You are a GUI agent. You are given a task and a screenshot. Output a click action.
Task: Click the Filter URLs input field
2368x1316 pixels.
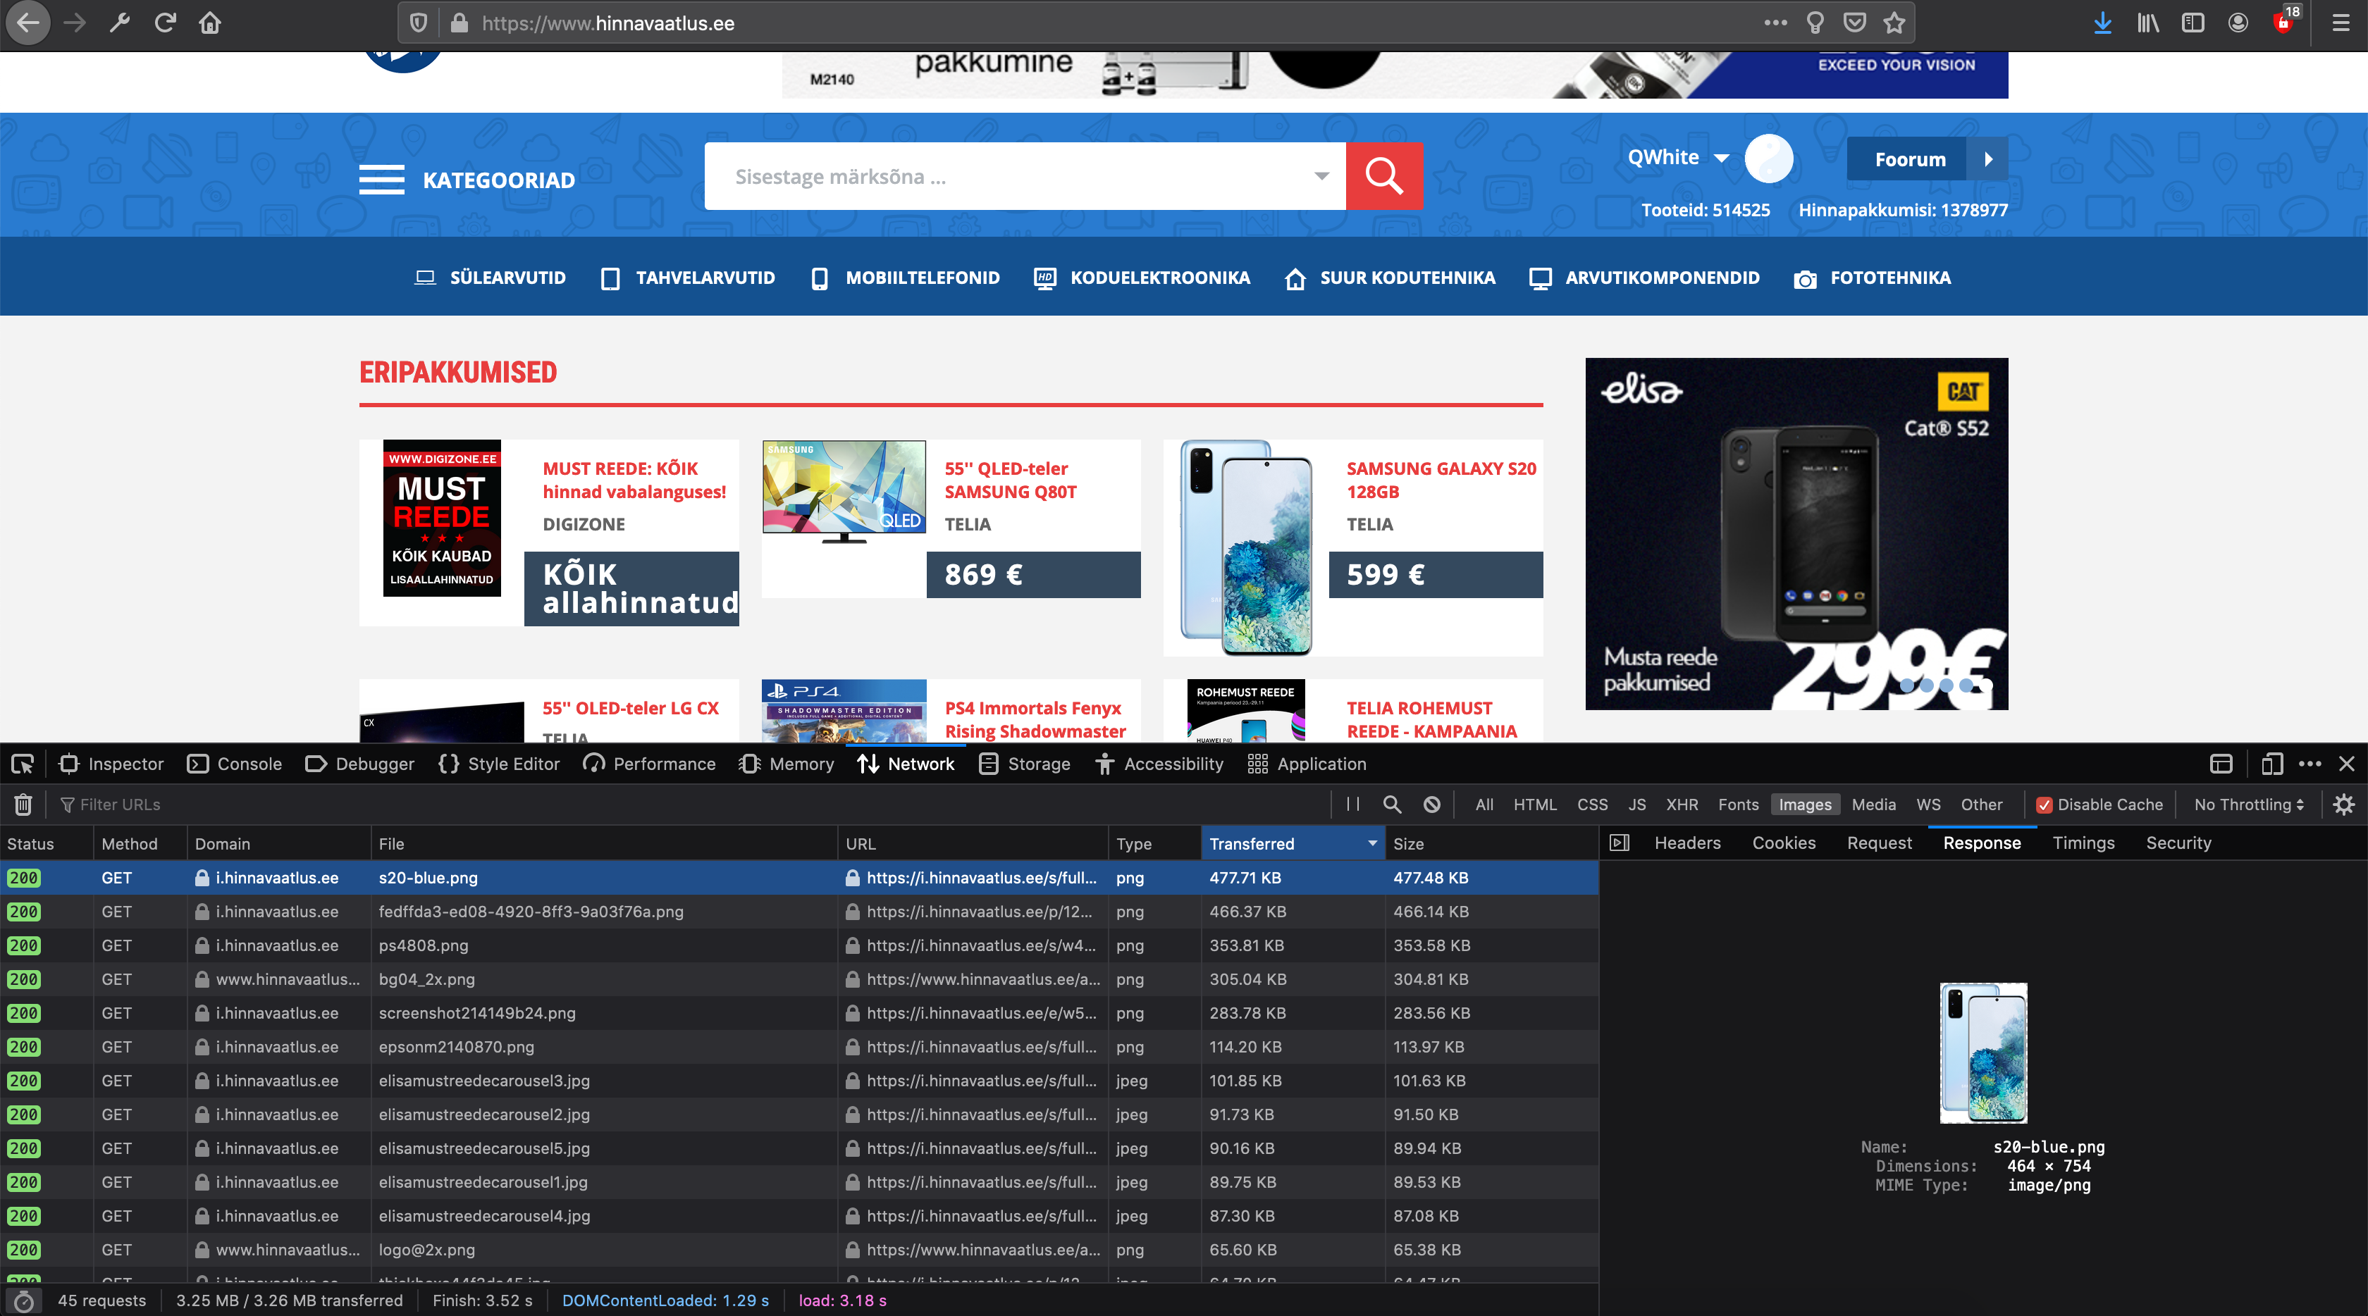[689, 804]
